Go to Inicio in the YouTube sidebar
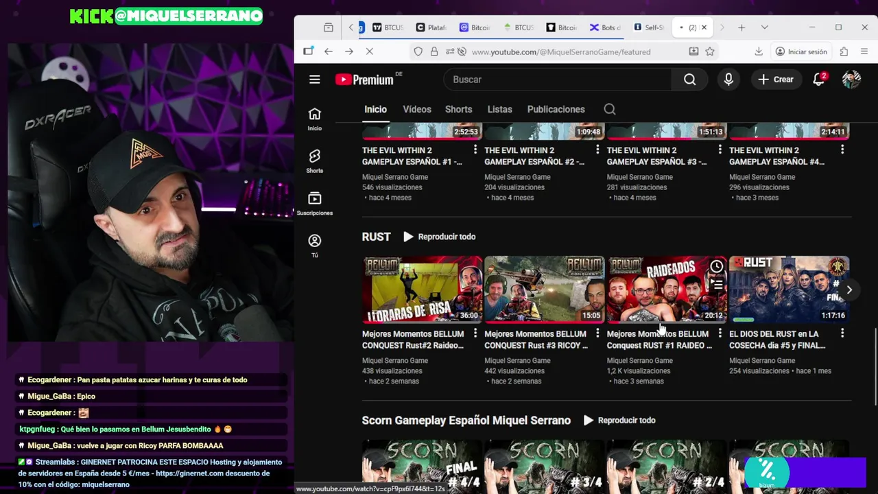 coord(314,119)
